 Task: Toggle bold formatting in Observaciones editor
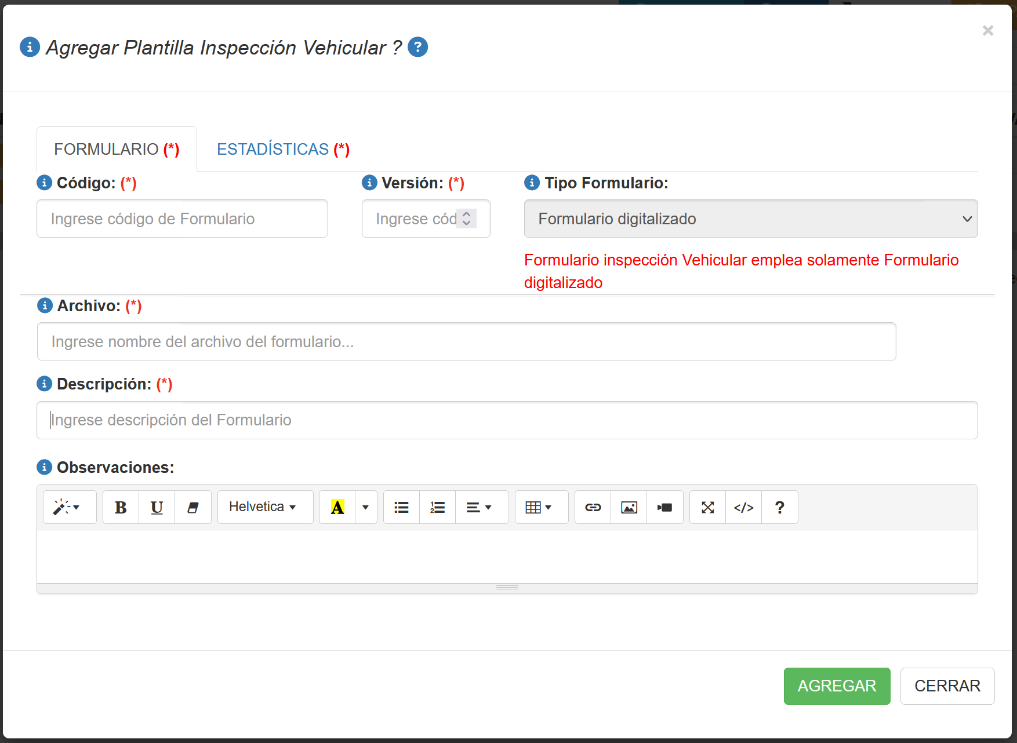point(121,508)
